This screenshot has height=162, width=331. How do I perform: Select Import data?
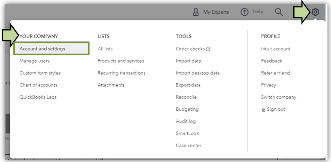tap(188, 61)
